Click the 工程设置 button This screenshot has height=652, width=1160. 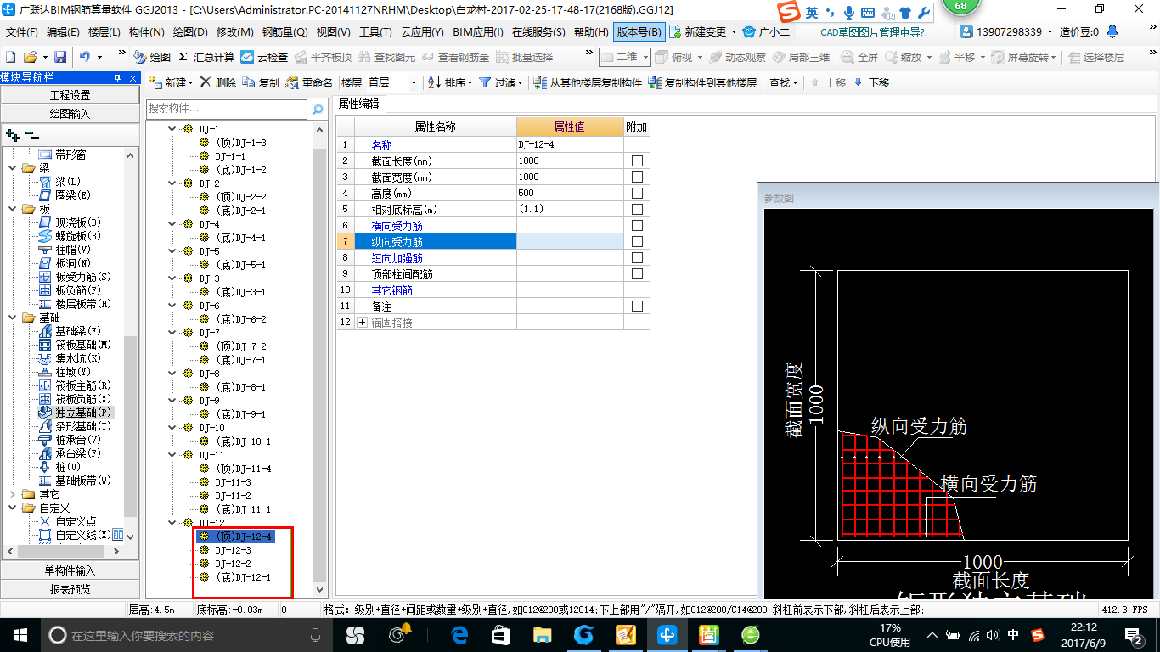(x=70, y=95)
